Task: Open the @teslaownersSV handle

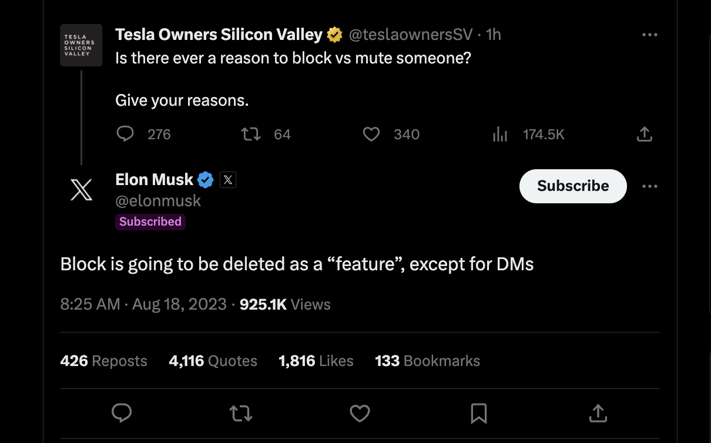Action: tap(410, 34)
